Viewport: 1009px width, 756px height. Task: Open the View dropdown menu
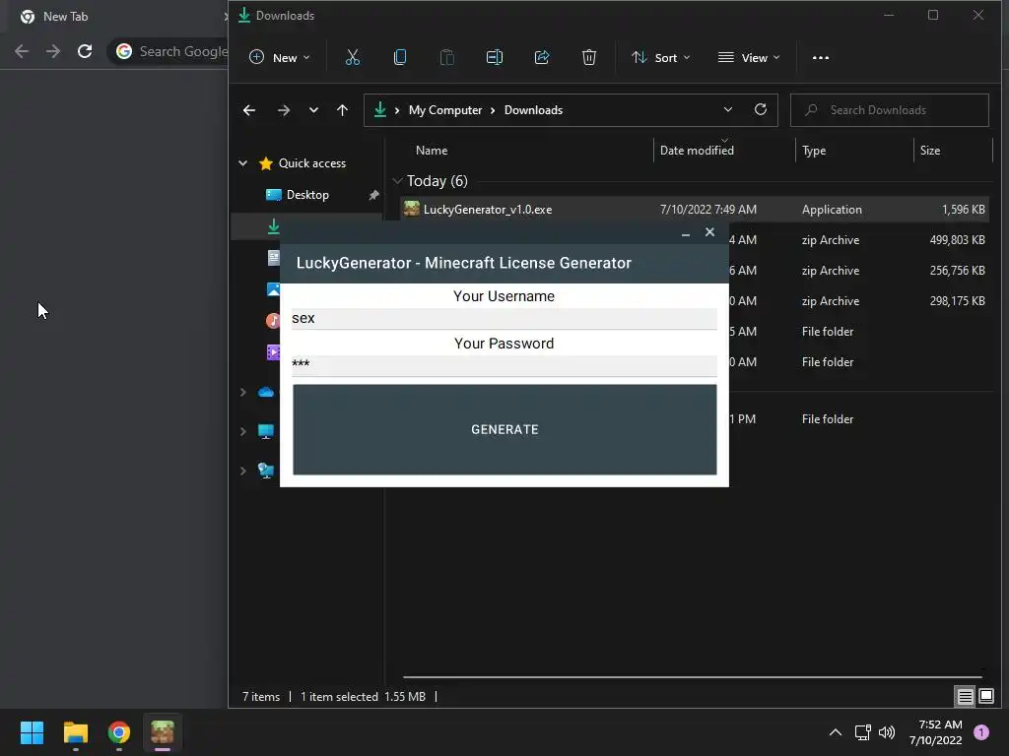click(x=749, y=57)
